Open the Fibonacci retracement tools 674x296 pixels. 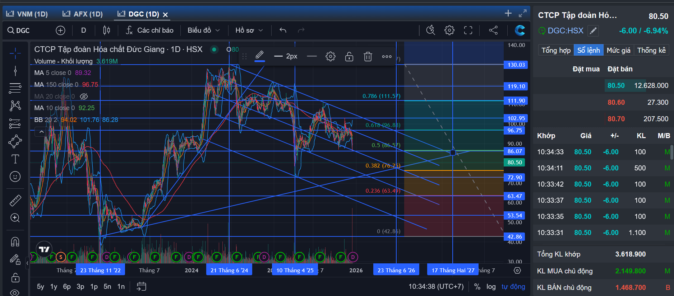(x=15, y=88)
